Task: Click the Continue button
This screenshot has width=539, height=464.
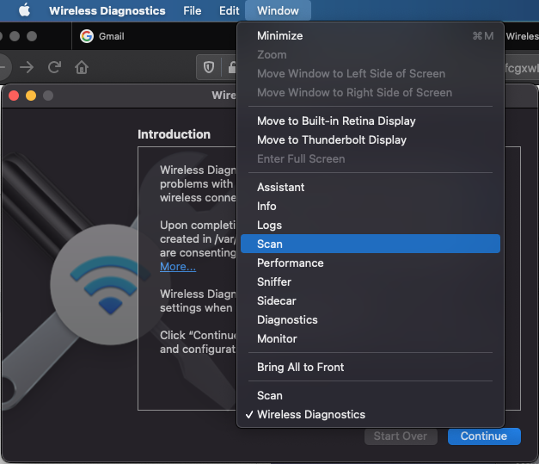Action: 484,436
